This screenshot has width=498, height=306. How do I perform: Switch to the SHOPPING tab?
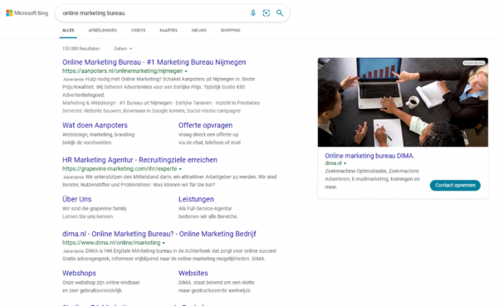(x=230, y=31)
